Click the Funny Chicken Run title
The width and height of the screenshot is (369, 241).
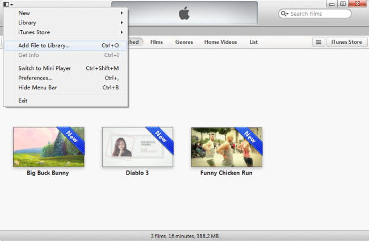pyautogui.click(x=227, y=173)
